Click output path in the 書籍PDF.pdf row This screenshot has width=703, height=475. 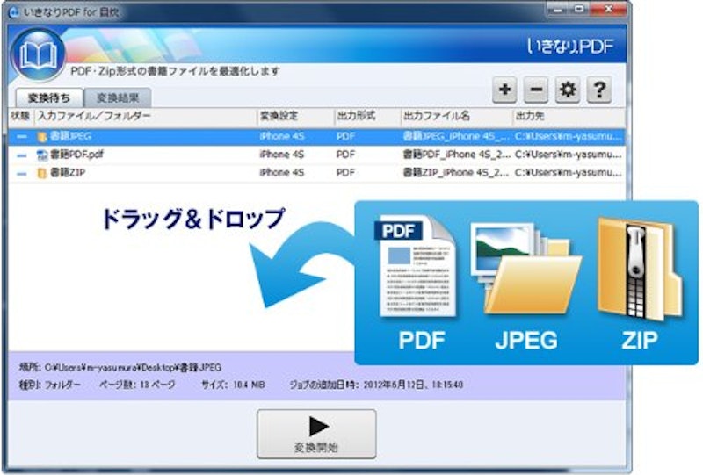[x=569, y=155]
